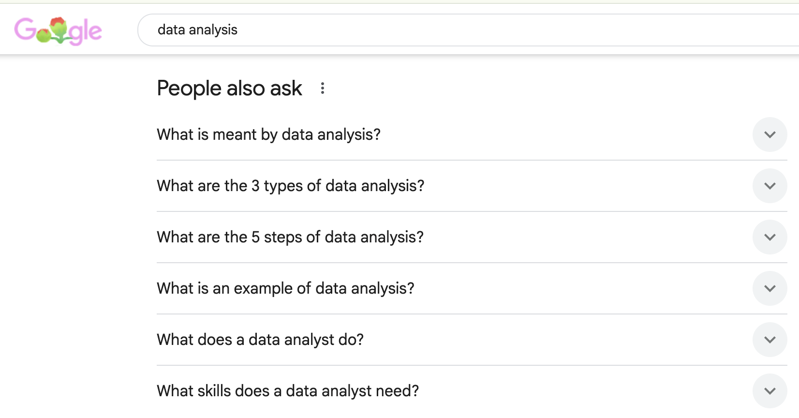Open question text 'What is meant by data analysis?'
This screenshot has height=418, width=799.
[269, 134]
